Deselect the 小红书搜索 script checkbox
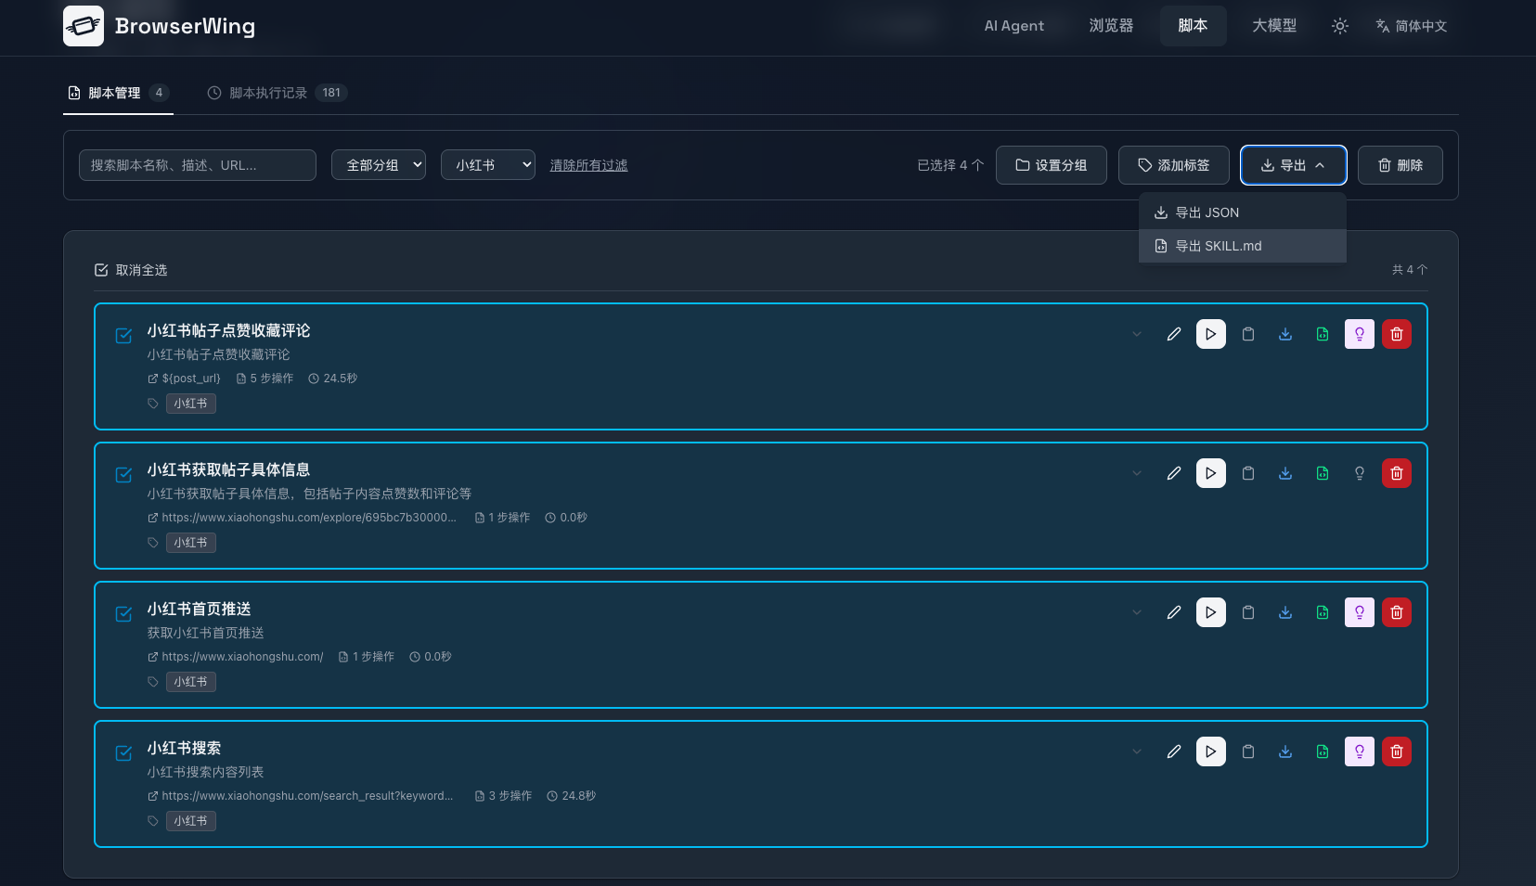The height and width of the screenshot is (886, 1536). click(x=123, y=752)
